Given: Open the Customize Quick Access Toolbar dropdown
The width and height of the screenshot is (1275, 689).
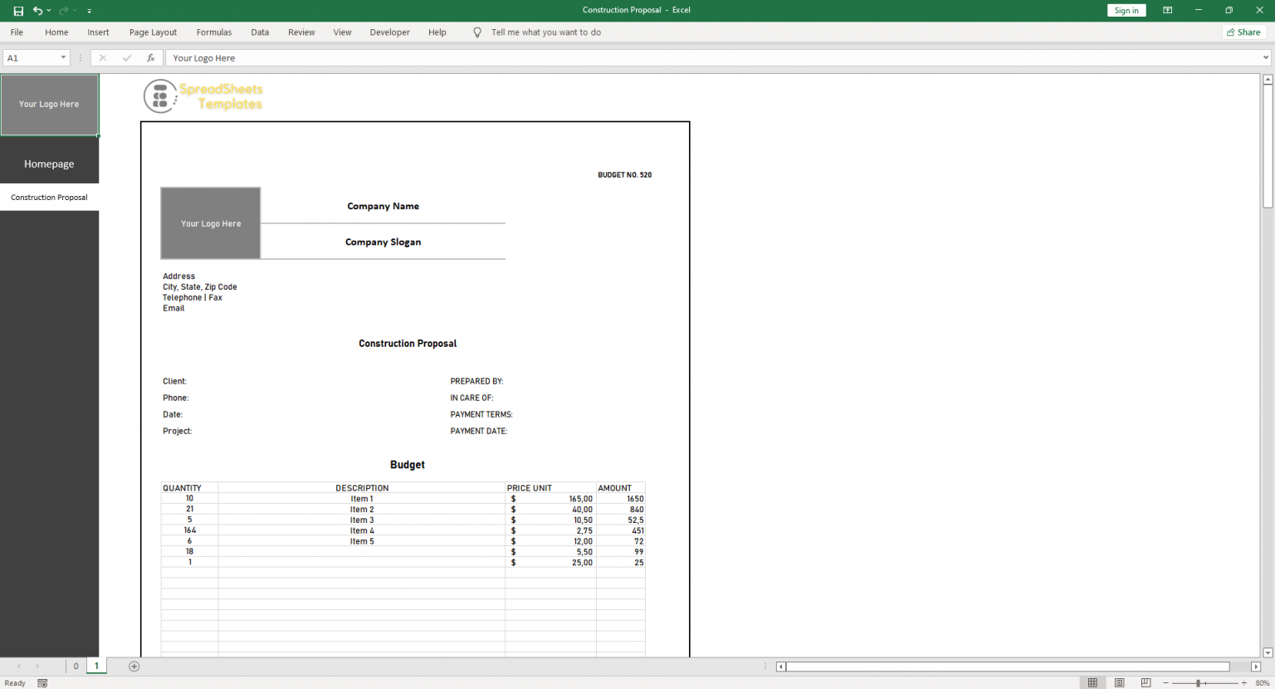Looking at the screenshot, I should [89, 11].
